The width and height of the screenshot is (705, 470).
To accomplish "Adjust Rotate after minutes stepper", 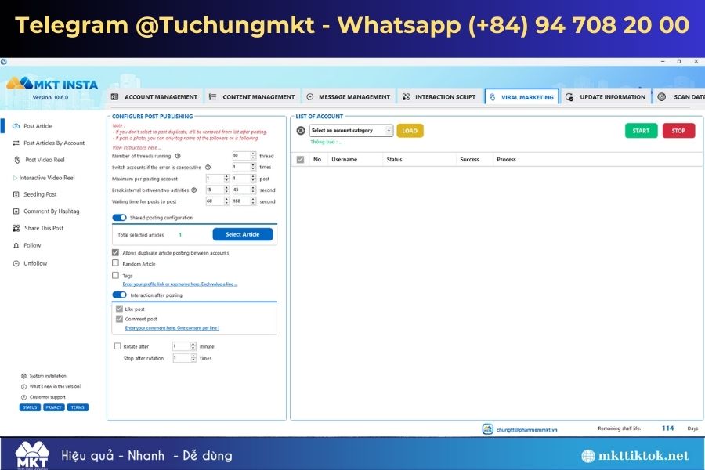I will (x=184, y=346).
